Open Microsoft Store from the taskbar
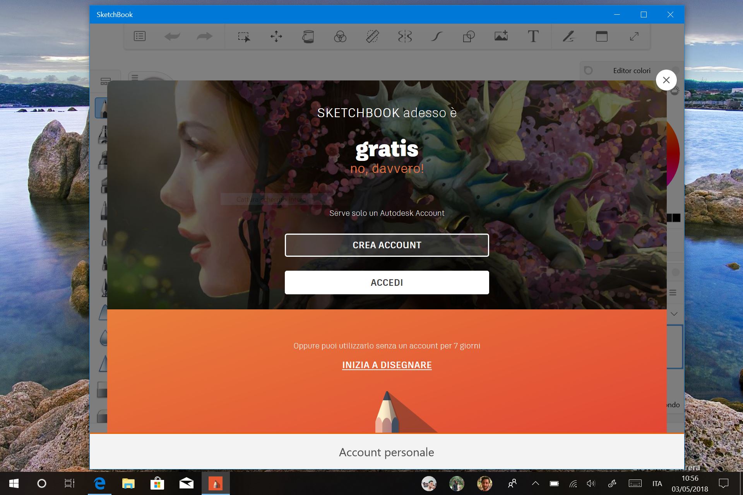This screenshot has height=495, width=743. coord(157,483)
